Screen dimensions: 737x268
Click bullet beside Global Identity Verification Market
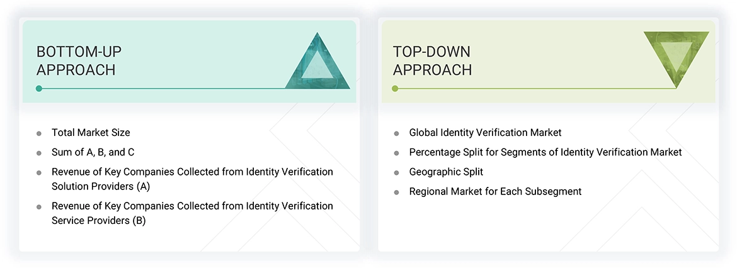click(x=396, y=133)
